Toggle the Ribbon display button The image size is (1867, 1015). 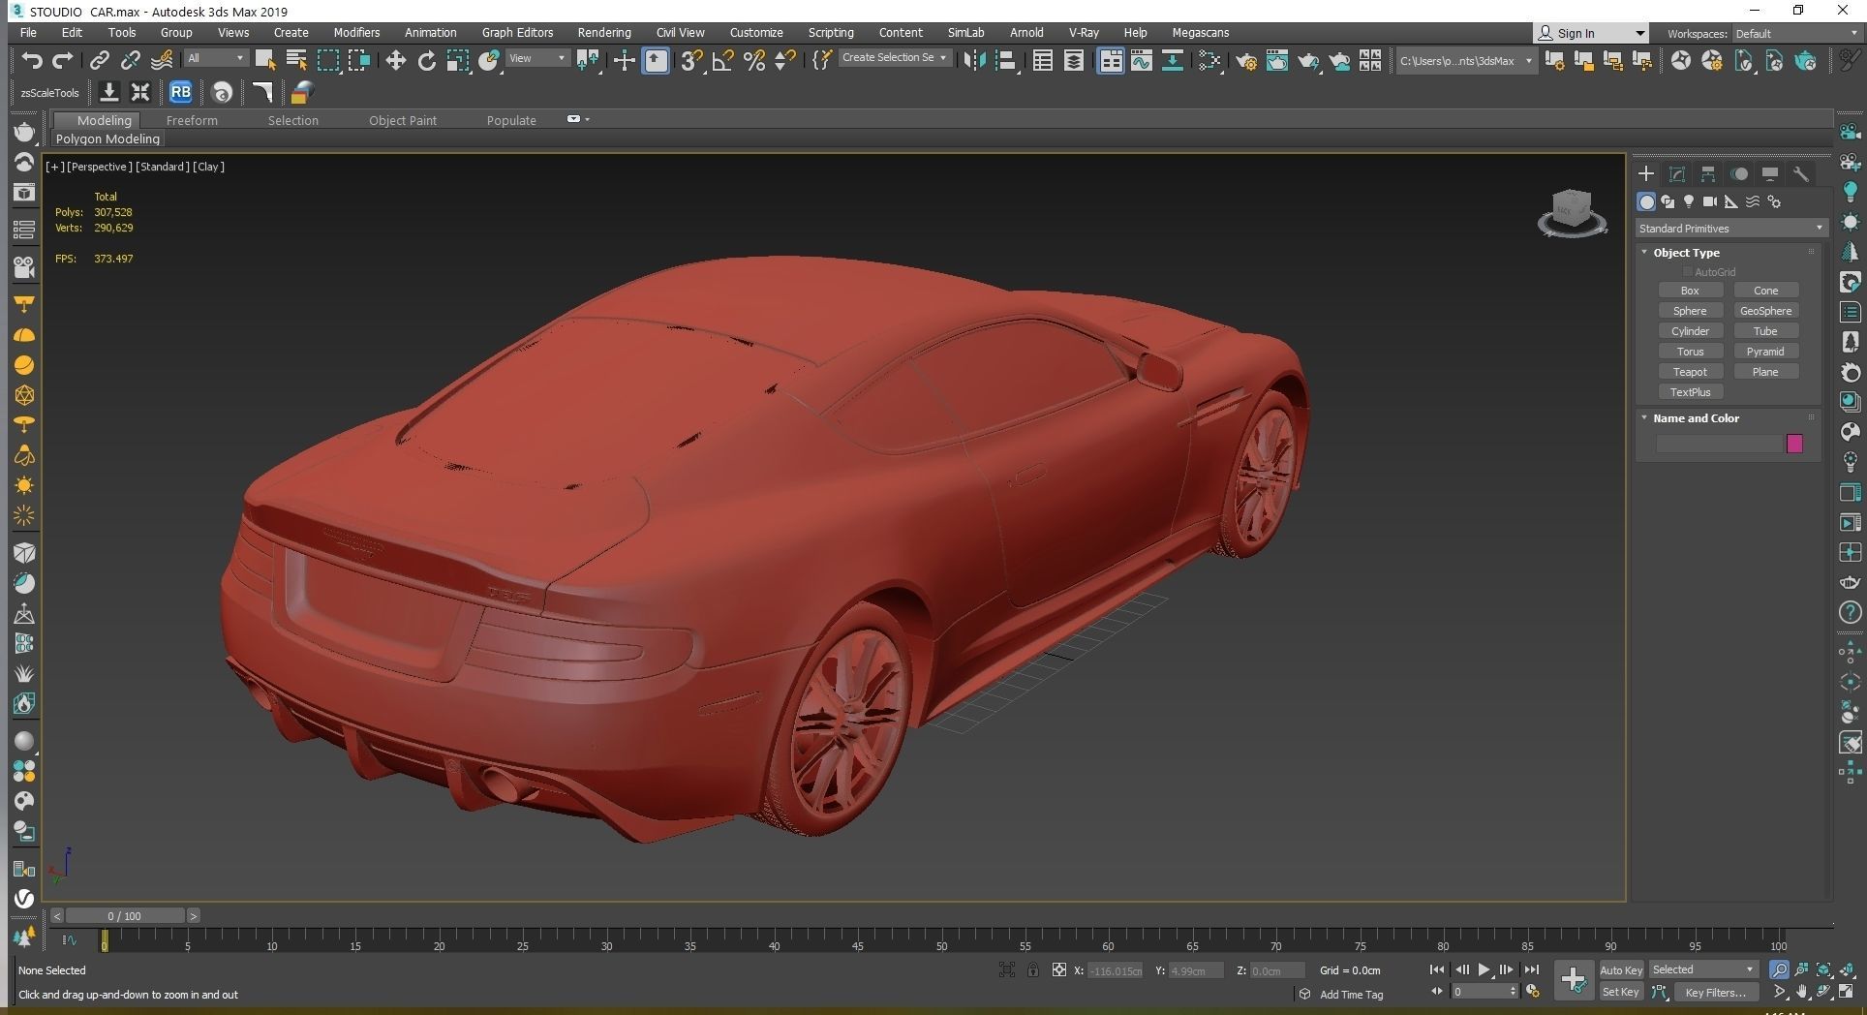[x=1111, y=61]
